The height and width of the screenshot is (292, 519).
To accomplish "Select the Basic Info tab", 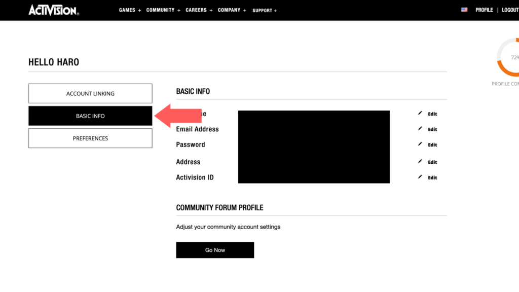I will [90, 116].
